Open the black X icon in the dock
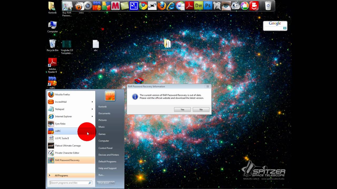The height and width of the screenshot is (189, 337). (x=152, y=6)
